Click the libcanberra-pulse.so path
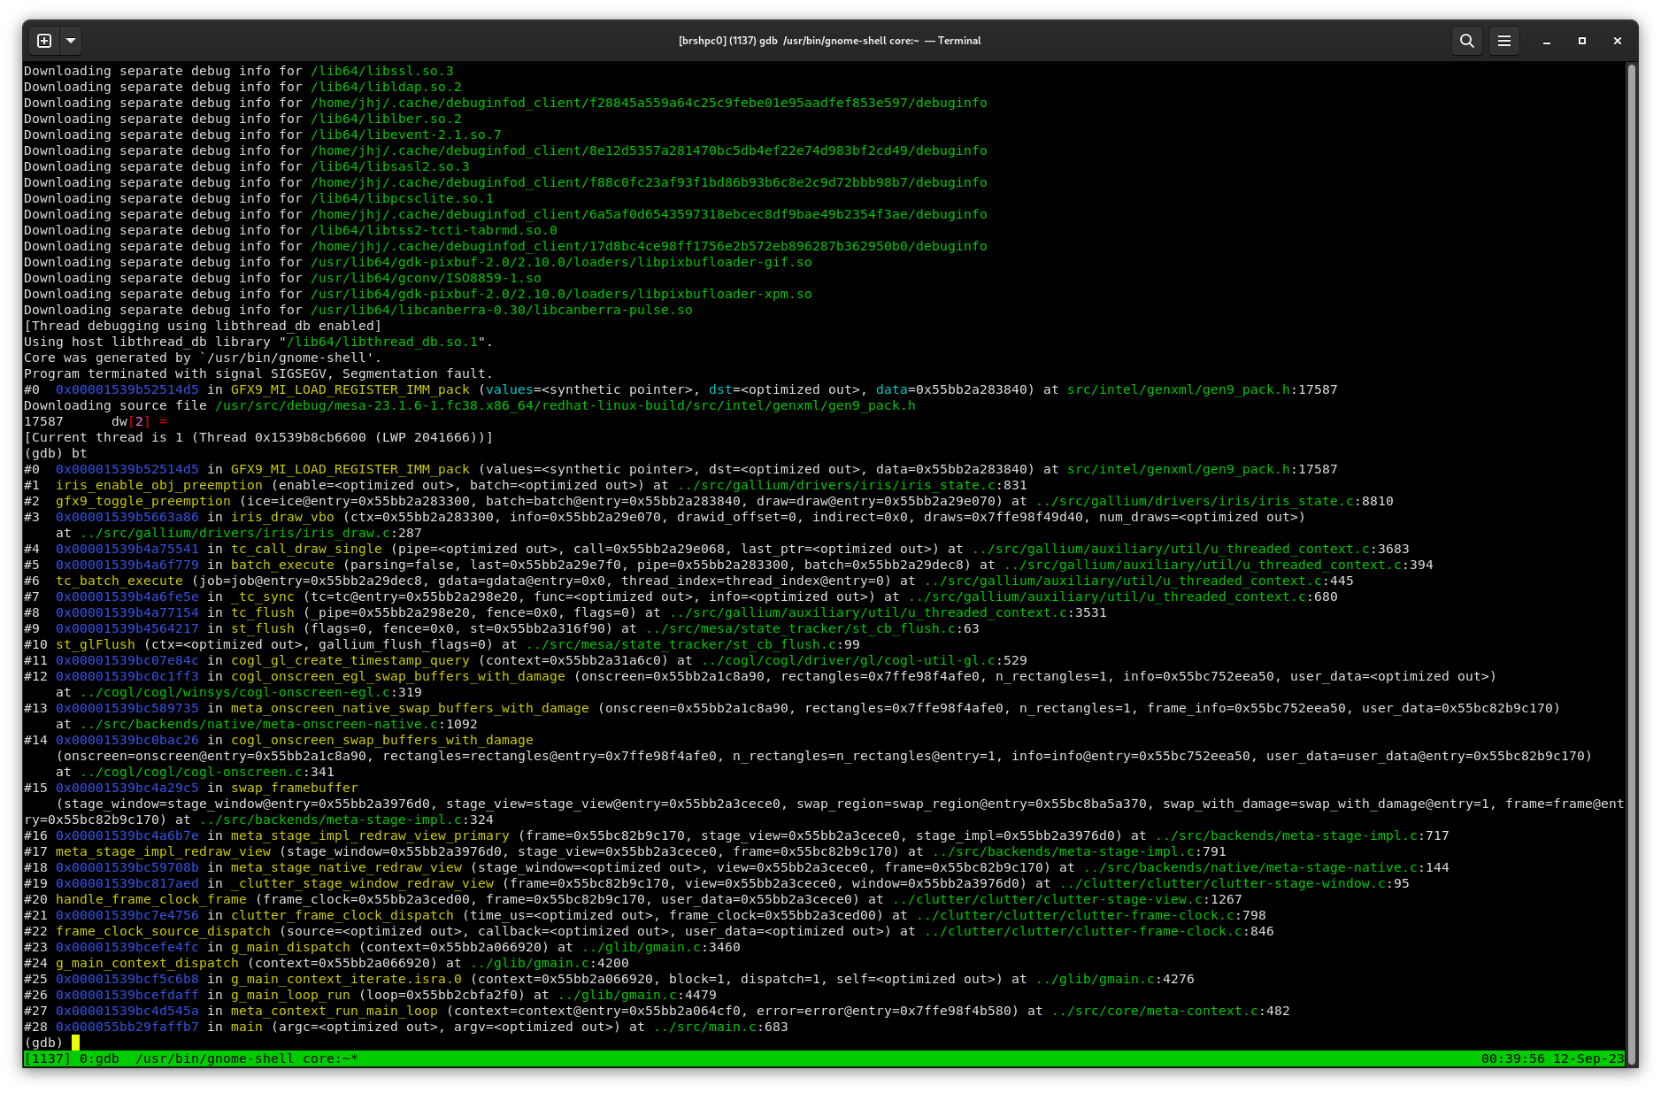Image resolution: width=1661 pixels, height=1093 pixels. [502, 310]
